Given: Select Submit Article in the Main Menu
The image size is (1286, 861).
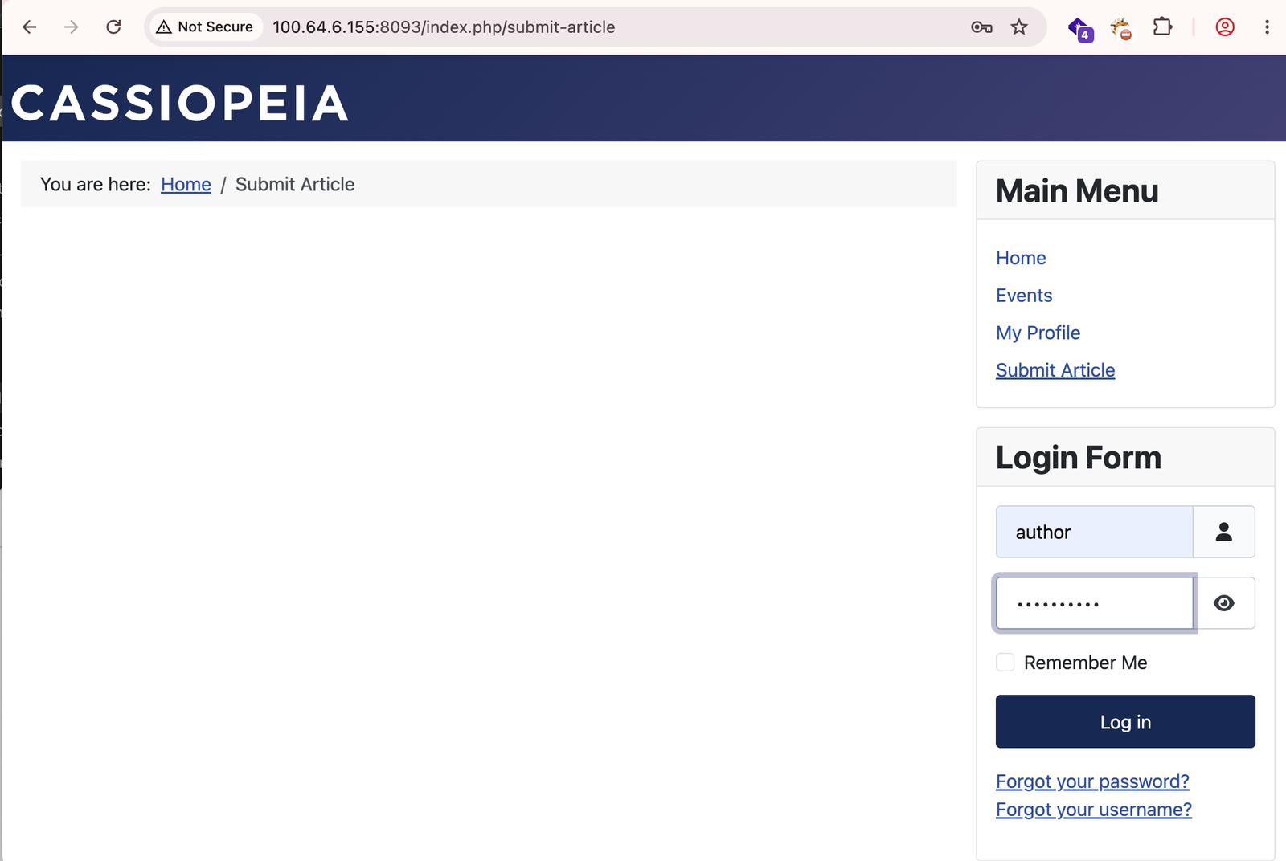Looking at the screenshot, I should point(1055,370).
